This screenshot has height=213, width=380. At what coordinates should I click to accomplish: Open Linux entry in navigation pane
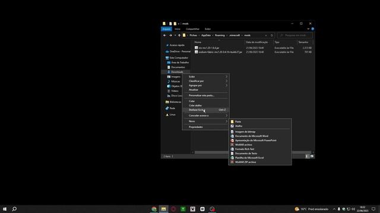click(x=172, y=114)
